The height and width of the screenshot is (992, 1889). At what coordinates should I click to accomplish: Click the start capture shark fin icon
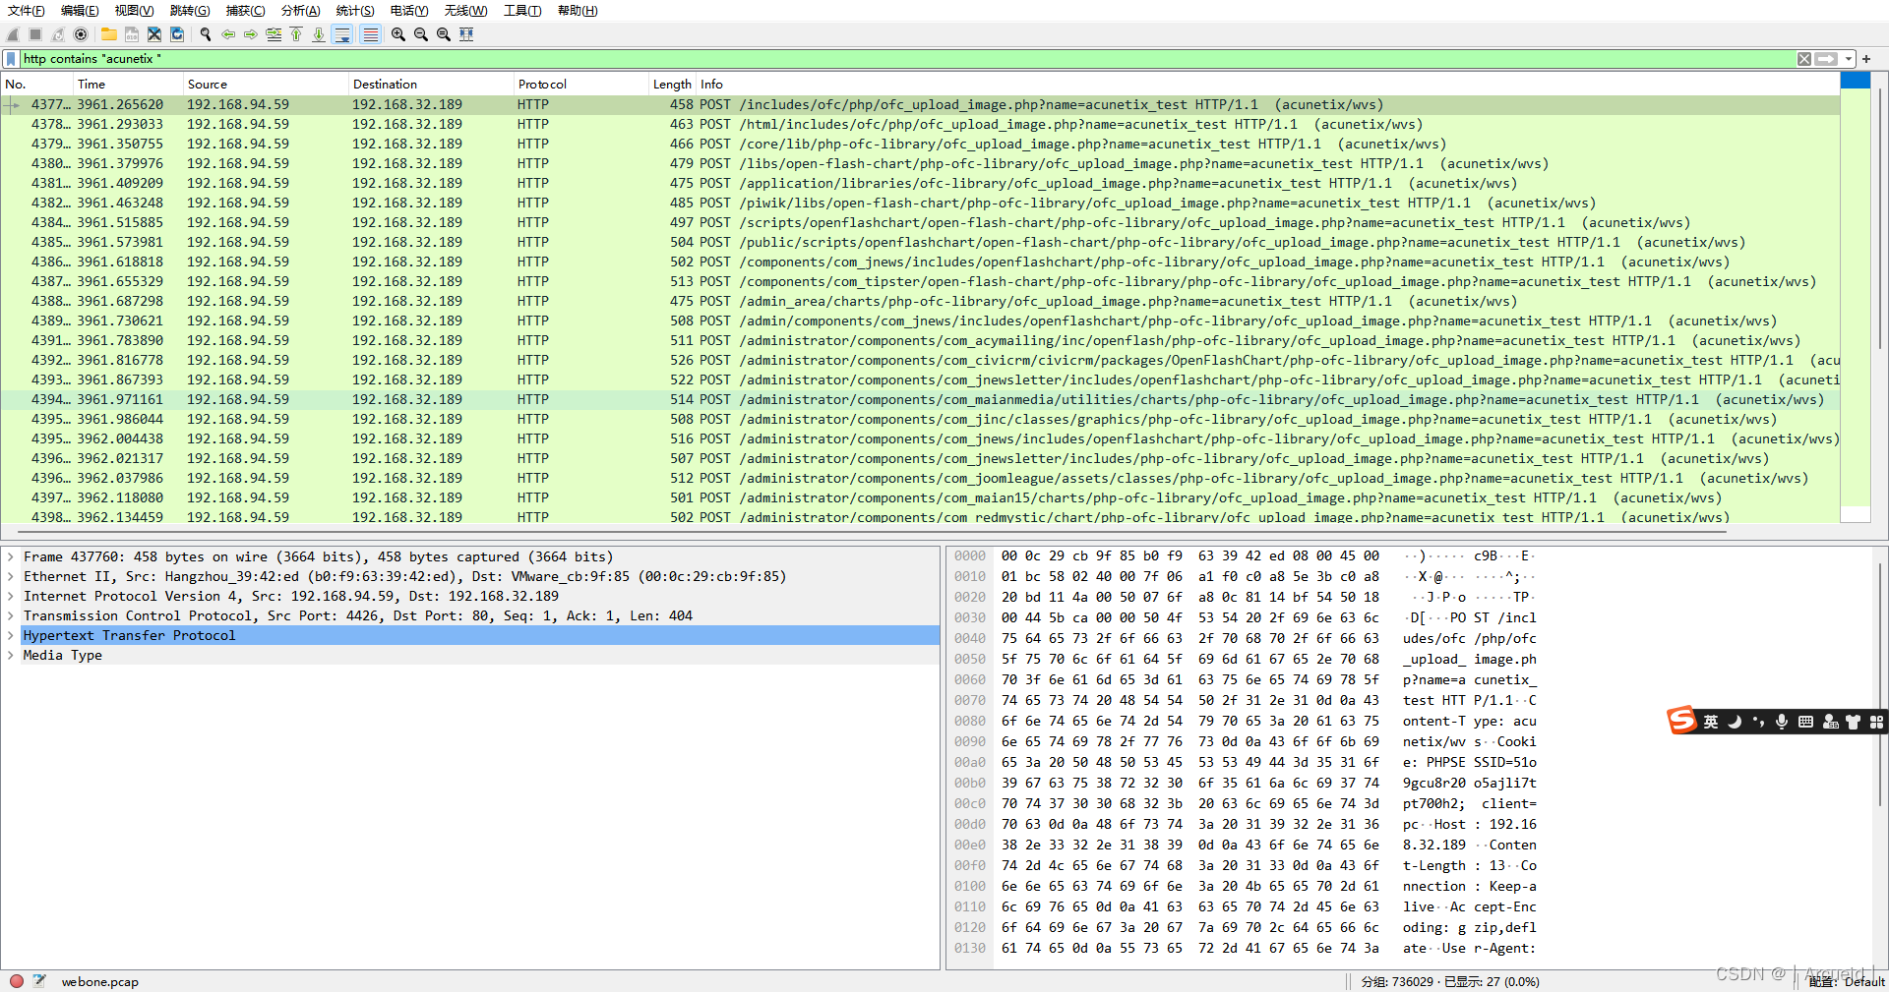(x=13, y=34)
